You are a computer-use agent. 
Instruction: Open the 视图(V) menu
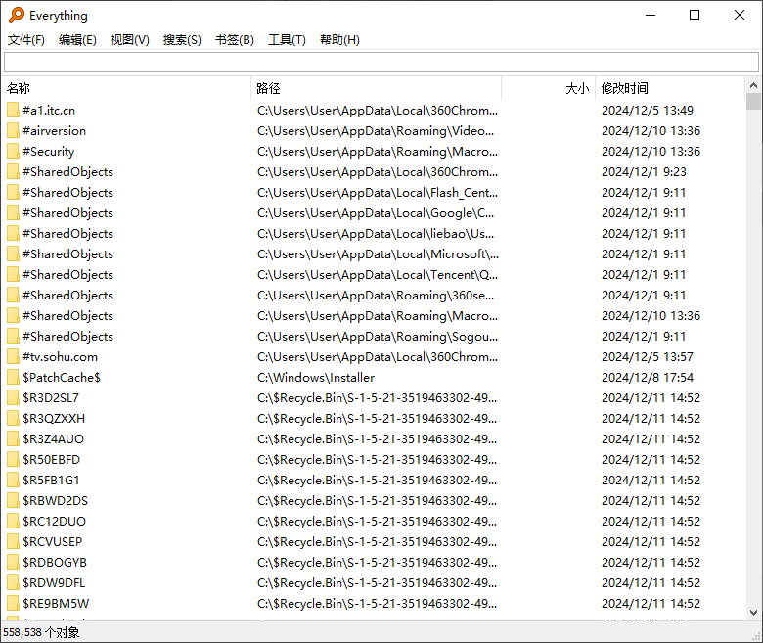click(x=129, y=40)
